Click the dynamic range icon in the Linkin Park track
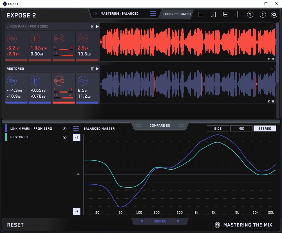 coord(83,39)
